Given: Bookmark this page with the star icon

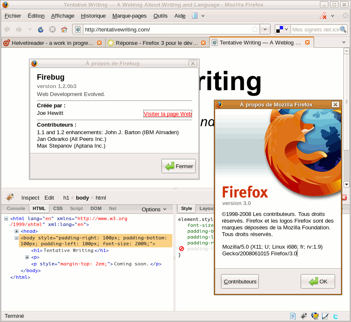Looking at the screenshot, I should point(255,29).
